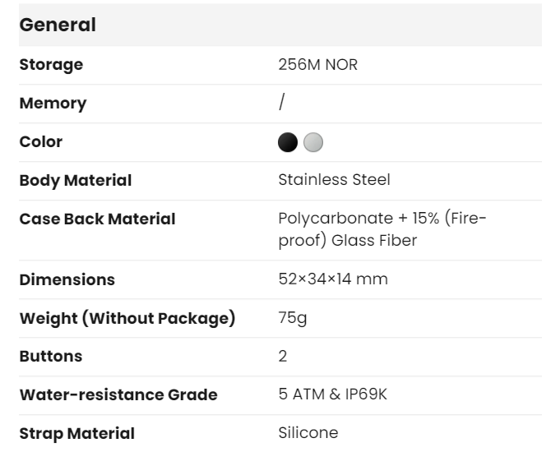The image size is (560, 452).
Task: Select the black color swatch
Action: coord(288,142)
